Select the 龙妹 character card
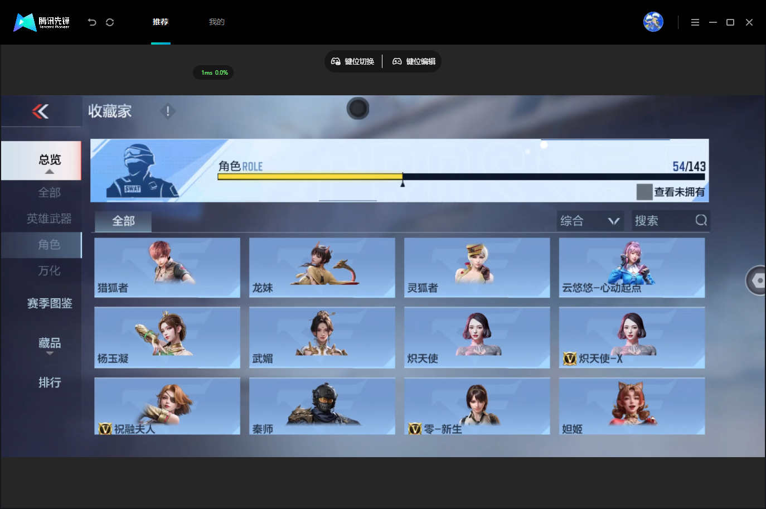766x509 pixels. (x=322, y=268)
